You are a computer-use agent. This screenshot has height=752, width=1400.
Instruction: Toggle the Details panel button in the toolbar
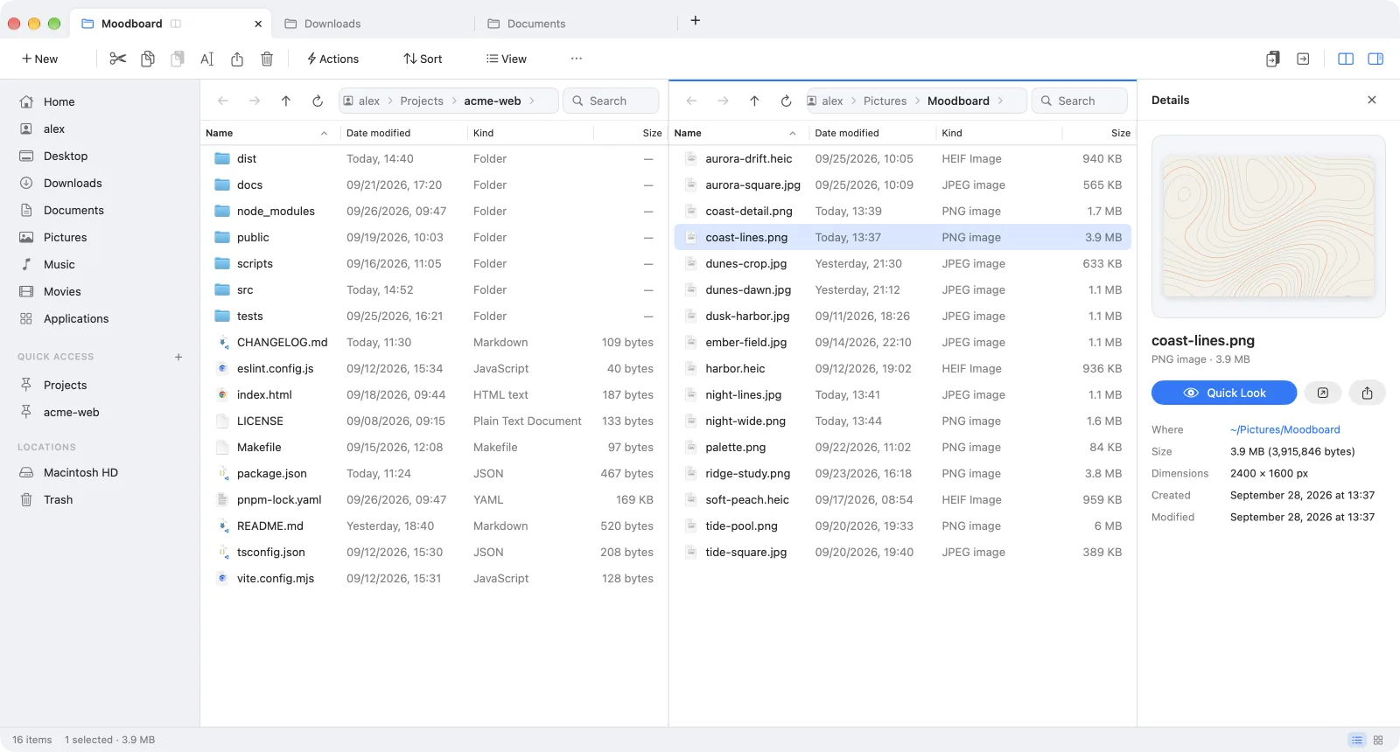1375,59
